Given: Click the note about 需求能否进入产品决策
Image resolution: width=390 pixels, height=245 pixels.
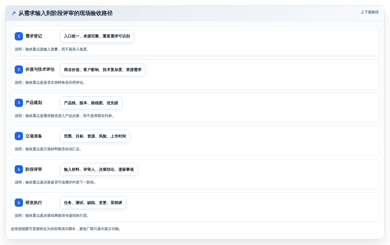Looking at the screenshot, I should click(64, 116).
